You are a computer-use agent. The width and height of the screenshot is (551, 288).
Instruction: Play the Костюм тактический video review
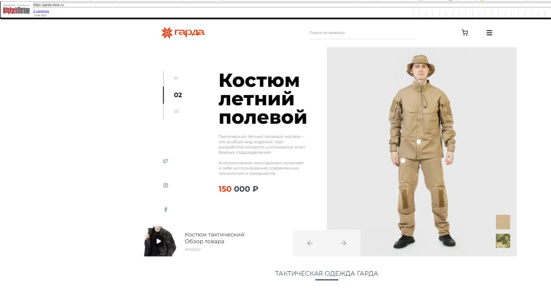point(158,241)
